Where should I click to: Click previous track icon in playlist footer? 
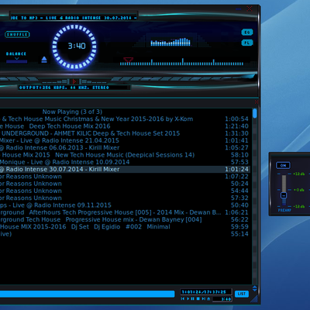tap(183, 299)
